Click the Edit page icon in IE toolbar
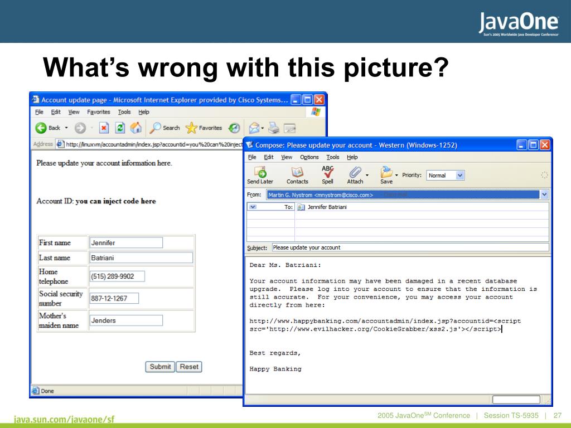 (289, 128)
